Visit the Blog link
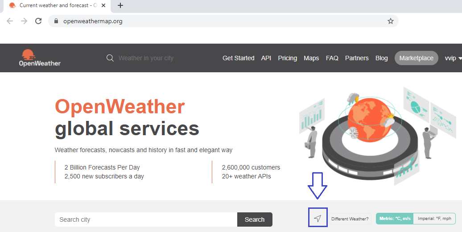Viewport: 462px width, 232px height. (x=382, y=58)
